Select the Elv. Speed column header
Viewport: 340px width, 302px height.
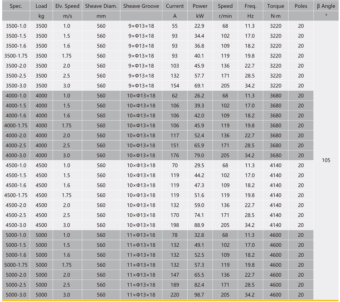point(67,6)
